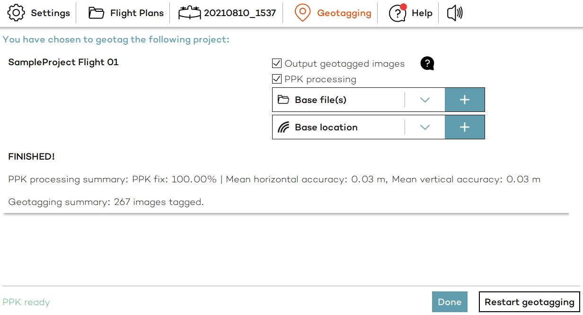The height and width of the screenshot is (315, 583).
Task: Click the Help question mark icon
Action: [x=397, y=13]
